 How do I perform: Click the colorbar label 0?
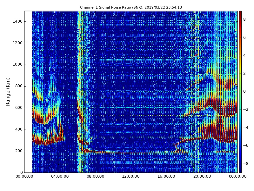pos(244,91)
